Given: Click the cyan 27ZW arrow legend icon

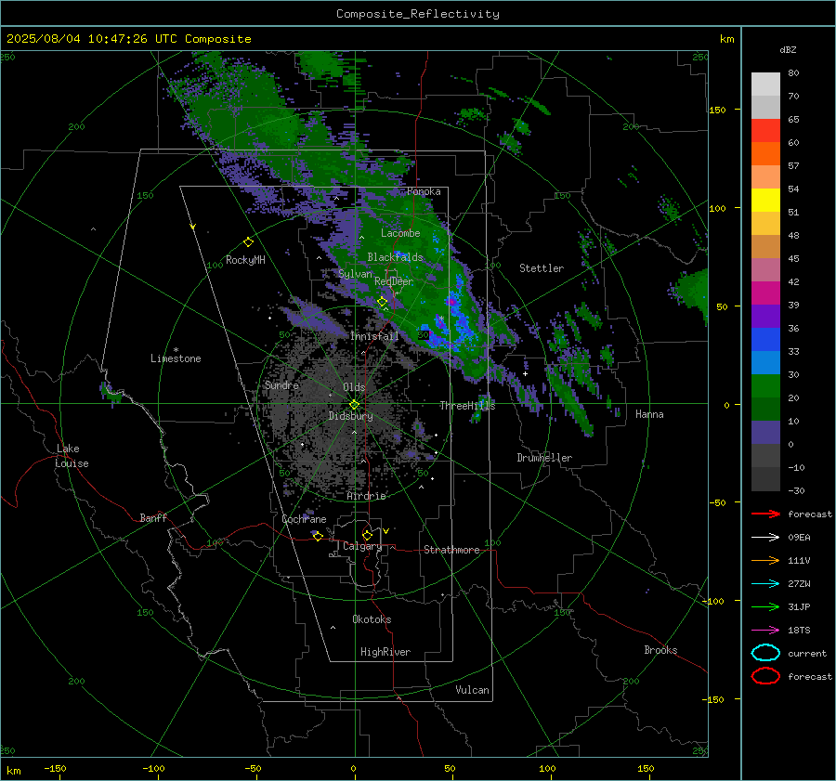Looking at the screenshot, I should pyautogui.click(x=765, y=584).
